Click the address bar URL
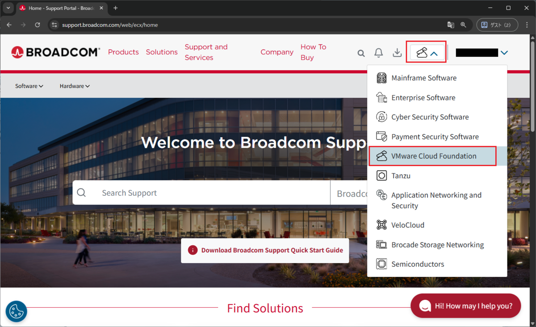This screenshot has width=536, height=327. click(x=110, y=25)
